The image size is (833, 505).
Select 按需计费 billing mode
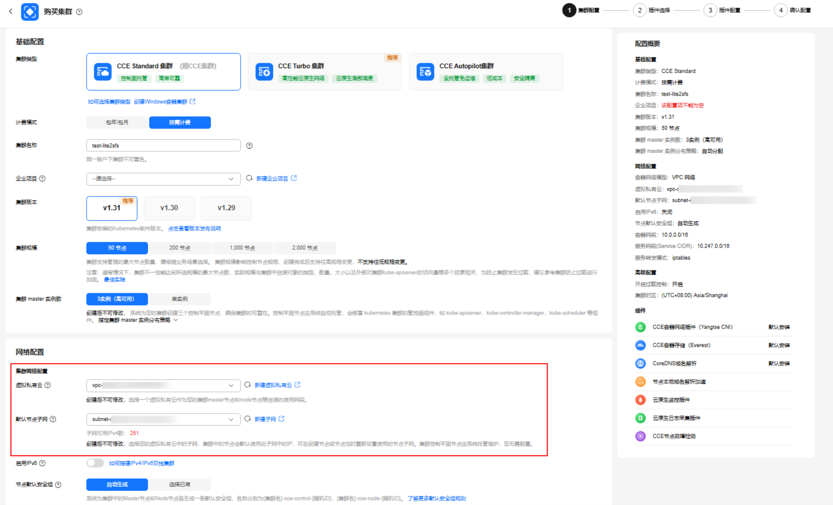click(x=180, y=122)
